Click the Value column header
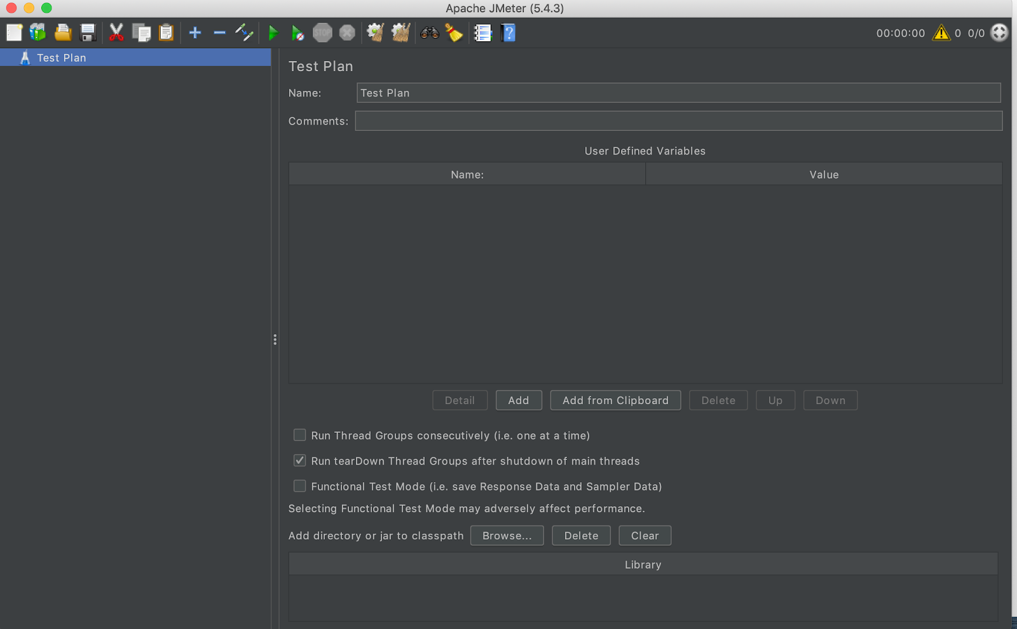Viewport: 1017px width, 629px height. pyautogui.click(x=824, y=174)
